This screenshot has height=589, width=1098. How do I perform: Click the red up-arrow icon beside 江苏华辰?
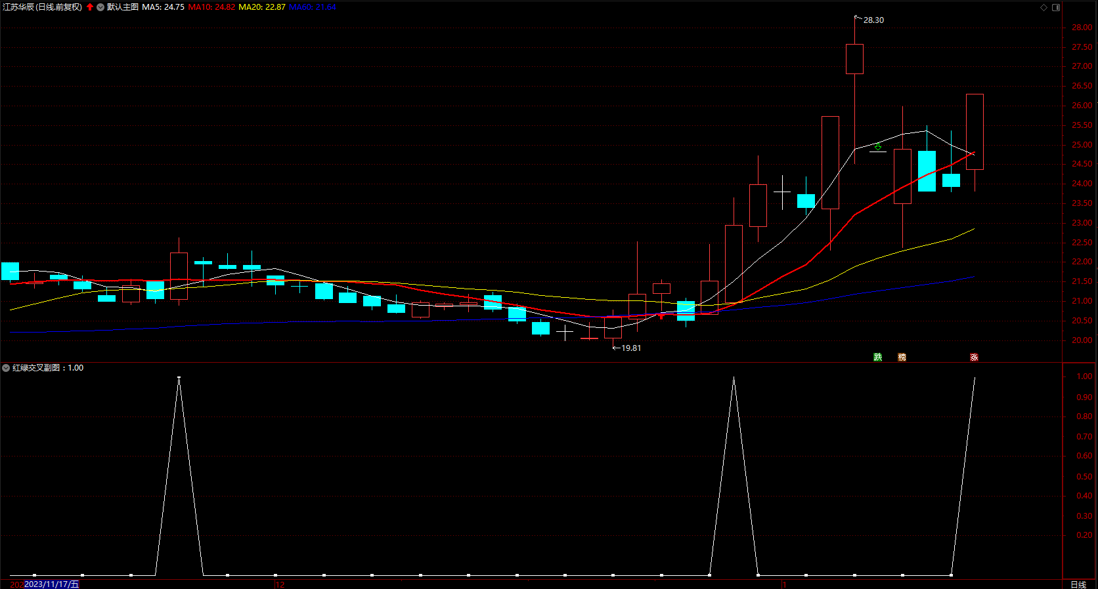(x=90, y=7)
